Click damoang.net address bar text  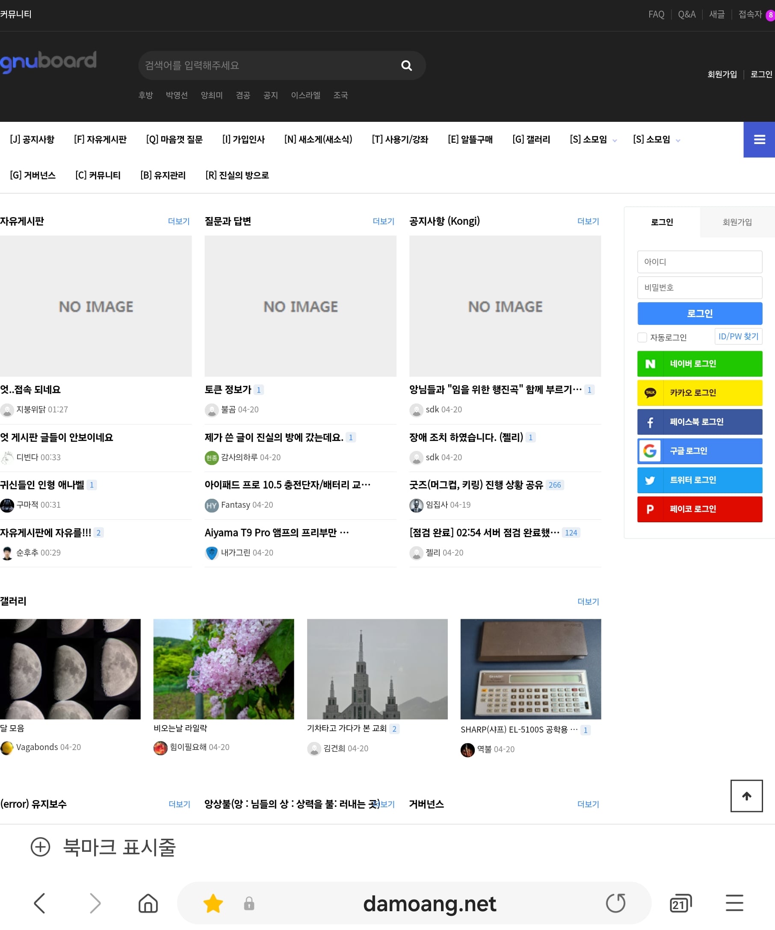(429, 904)
